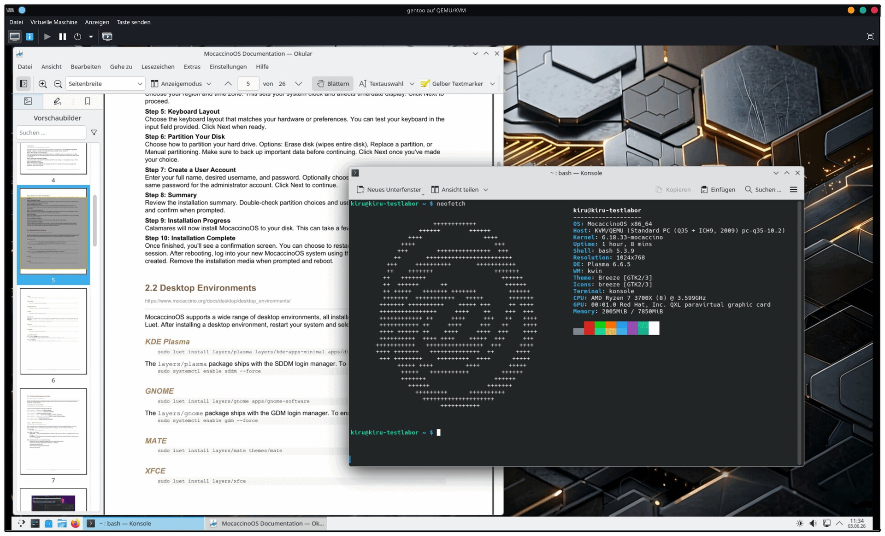Open the annotations tab icon in sidebar
The image size is (885, 536).
click(57, 101)
